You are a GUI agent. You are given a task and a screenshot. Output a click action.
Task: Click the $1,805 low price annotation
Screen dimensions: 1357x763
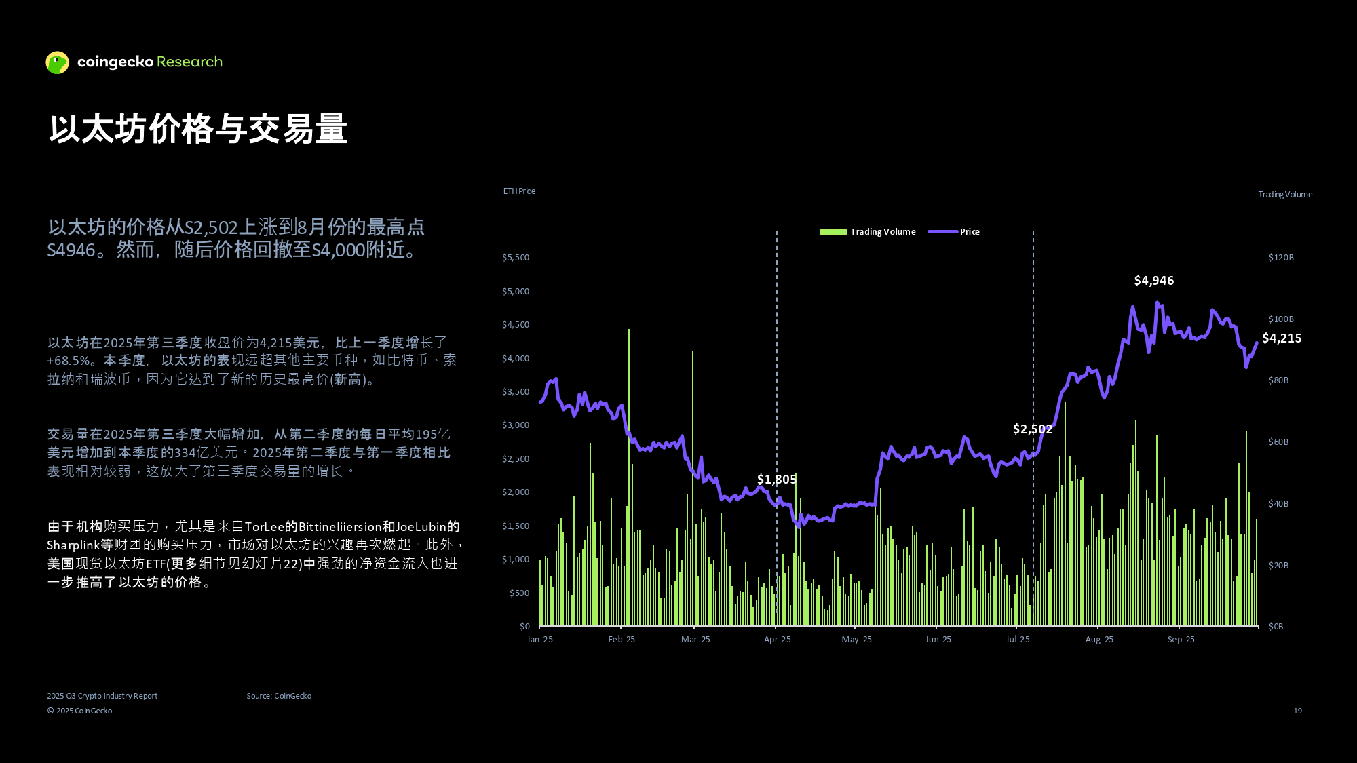pyautogui.click(x=776, y=480)
